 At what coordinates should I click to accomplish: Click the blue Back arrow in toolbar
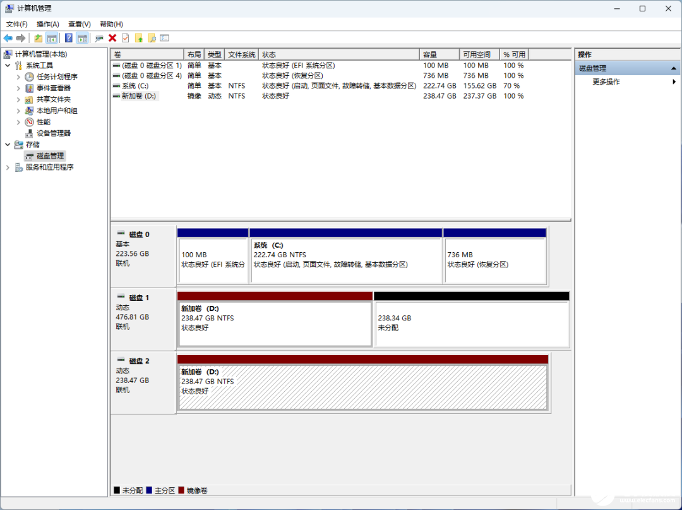pos(8,38)
